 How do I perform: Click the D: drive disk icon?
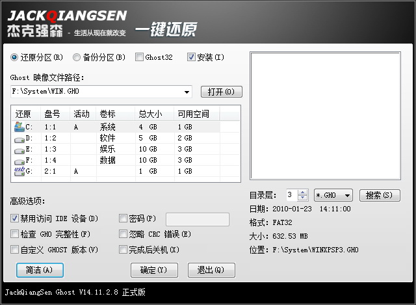tap(19, 140)
